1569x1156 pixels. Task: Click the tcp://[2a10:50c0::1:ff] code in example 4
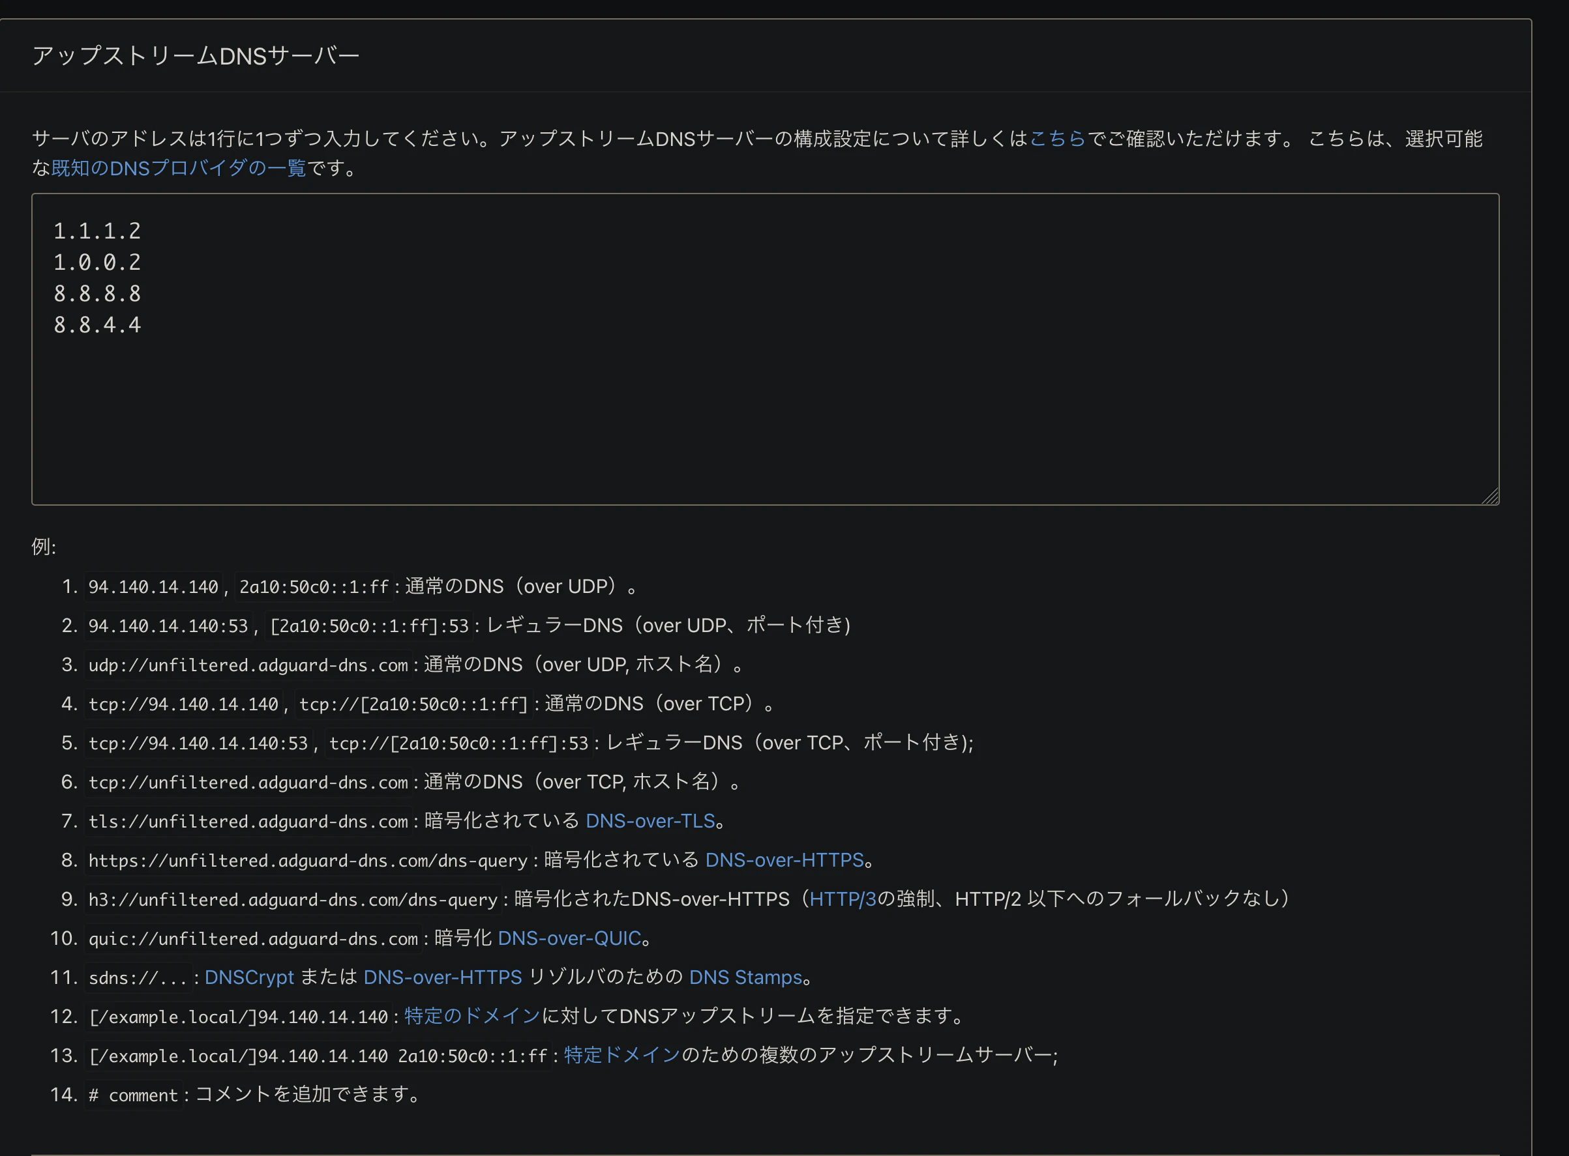[413, 704]
